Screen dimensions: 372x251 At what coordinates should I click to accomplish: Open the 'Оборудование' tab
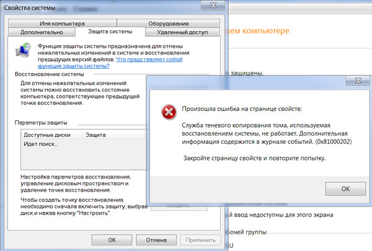click(169, 24)
